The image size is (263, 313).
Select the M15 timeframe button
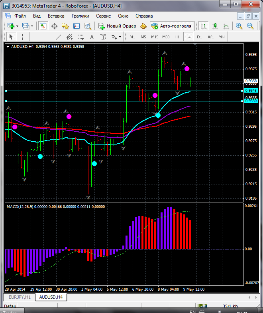point(155,37)
